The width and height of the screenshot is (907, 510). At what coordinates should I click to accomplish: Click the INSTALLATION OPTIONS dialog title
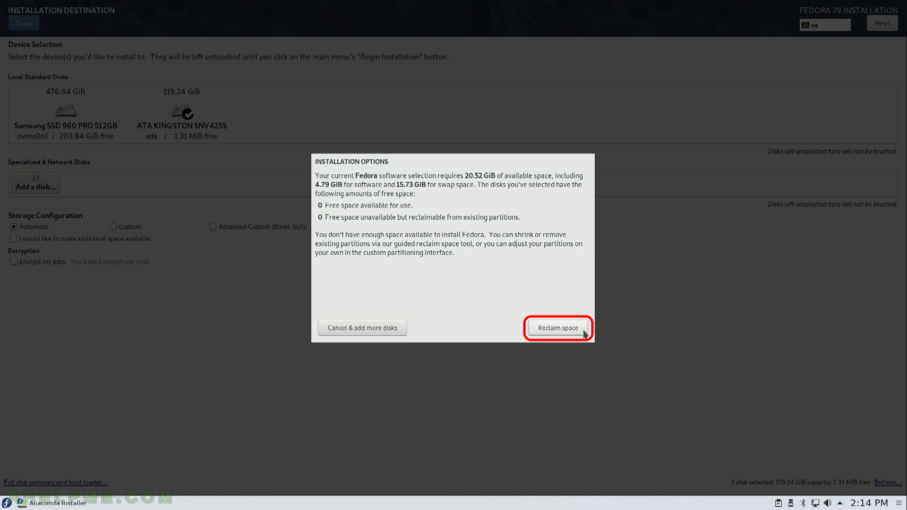point(351,161)
